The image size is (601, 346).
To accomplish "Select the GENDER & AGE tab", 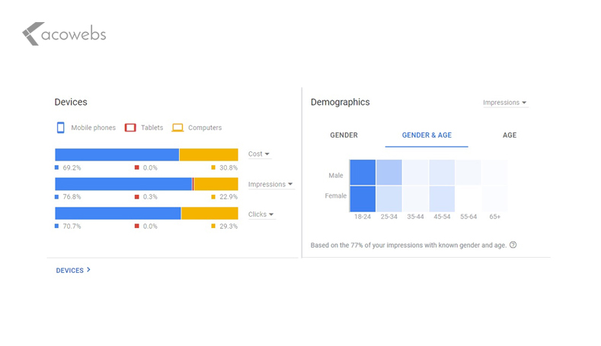I will [427, 135].
